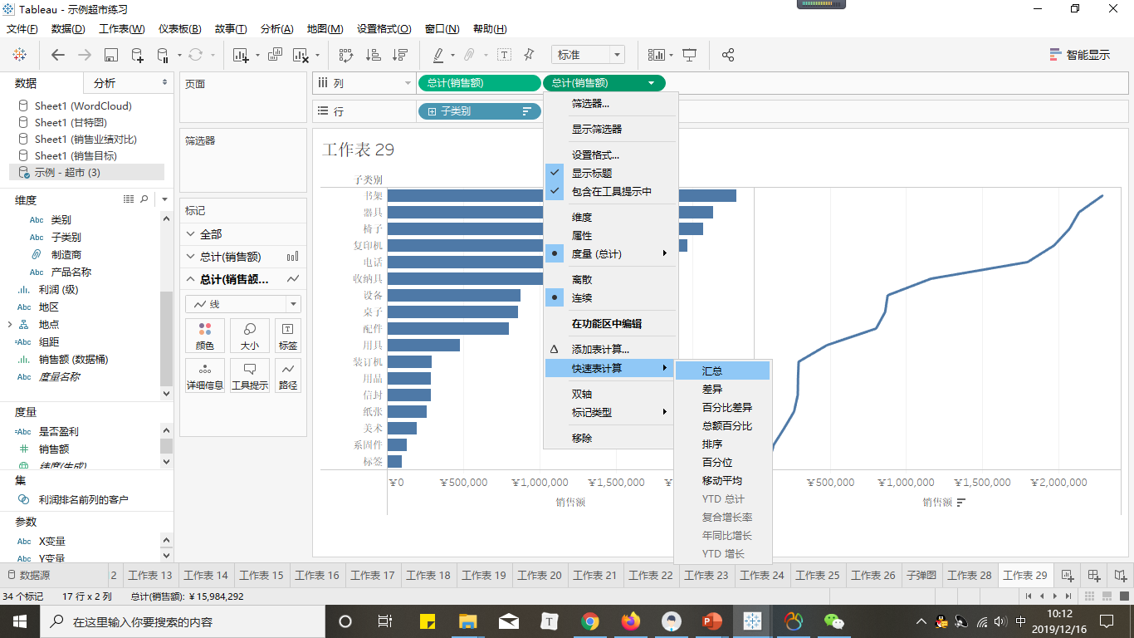Click the 子类别 pill on Rows shelf
This screenshot has height=638, width=1134.
[480, 111]
